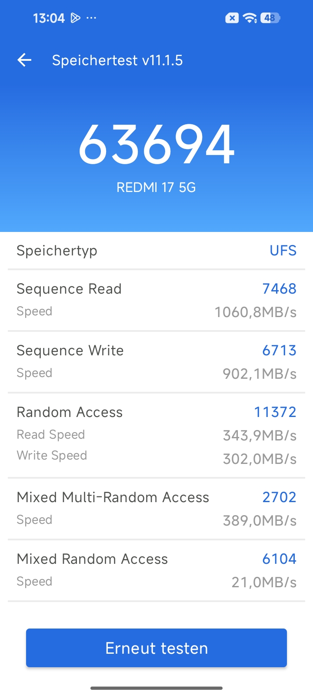
Task: Tap the Sequence Read score 7468
Action: [279, 288]
